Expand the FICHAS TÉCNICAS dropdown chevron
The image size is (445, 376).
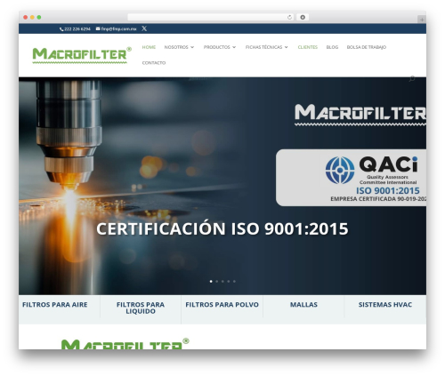(x=287, y=47)
